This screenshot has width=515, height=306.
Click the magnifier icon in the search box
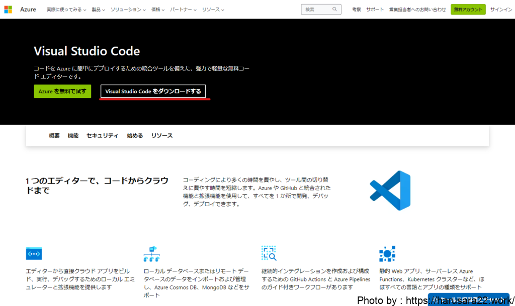tap(335, 10)
